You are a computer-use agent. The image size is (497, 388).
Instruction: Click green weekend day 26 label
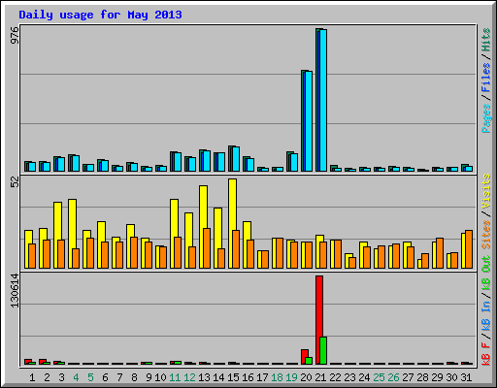point(393,377)
